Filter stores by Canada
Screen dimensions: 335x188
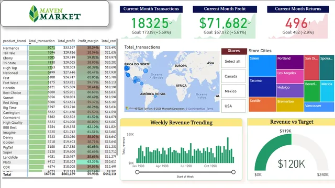tap(233, 76)
